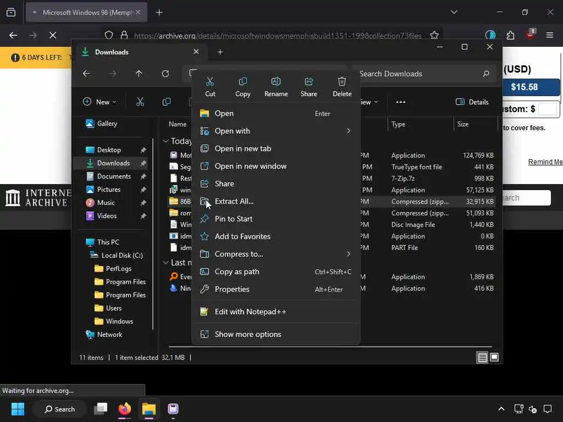Go back in File Explorer
This screenshot has width=563, height=422.
pos(86,74)
